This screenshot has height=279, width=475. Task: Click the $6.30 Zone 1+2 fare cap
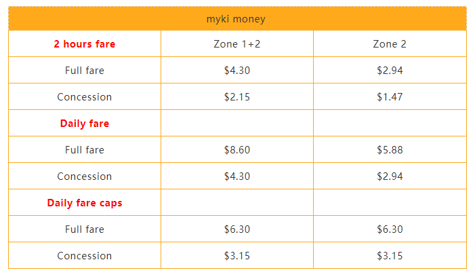coord(237,229)
